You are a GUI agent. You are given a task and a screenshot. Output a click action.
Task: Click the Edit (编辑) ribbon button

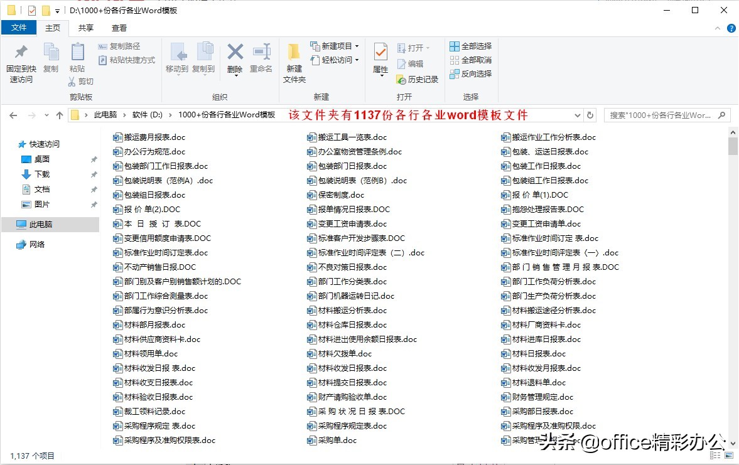click(410, 63)
